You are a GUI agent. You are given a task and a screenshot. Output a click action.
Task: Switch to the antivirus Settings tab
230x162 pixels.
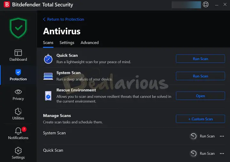67,43
